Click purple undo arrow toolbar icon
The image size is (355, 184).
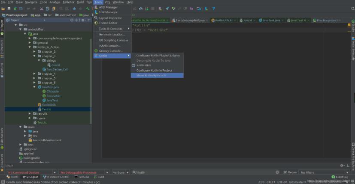[191, 9]
